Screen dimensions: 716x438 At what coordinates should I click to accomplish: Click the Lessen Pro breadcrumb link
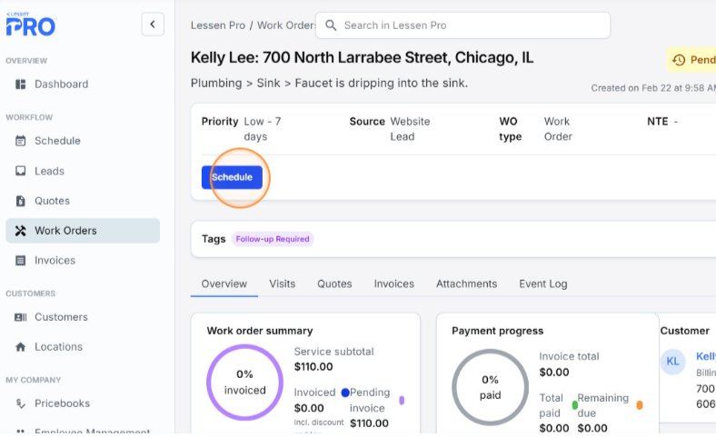tap(220, 25)
